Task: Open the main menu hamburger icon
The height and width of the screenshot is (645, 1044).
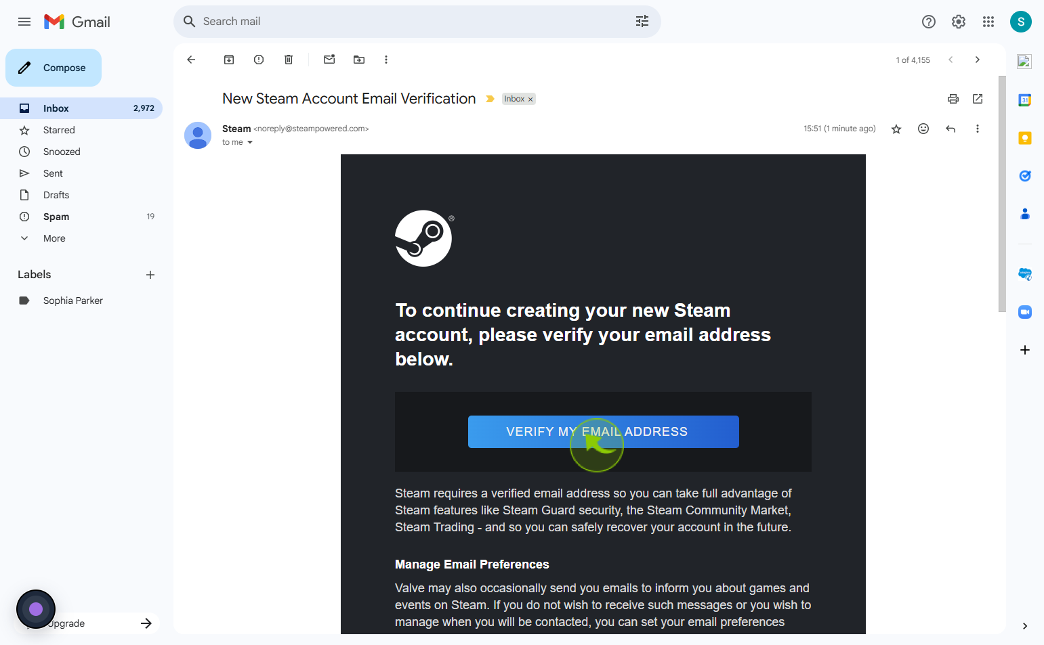Action: (x=24, y=22)
